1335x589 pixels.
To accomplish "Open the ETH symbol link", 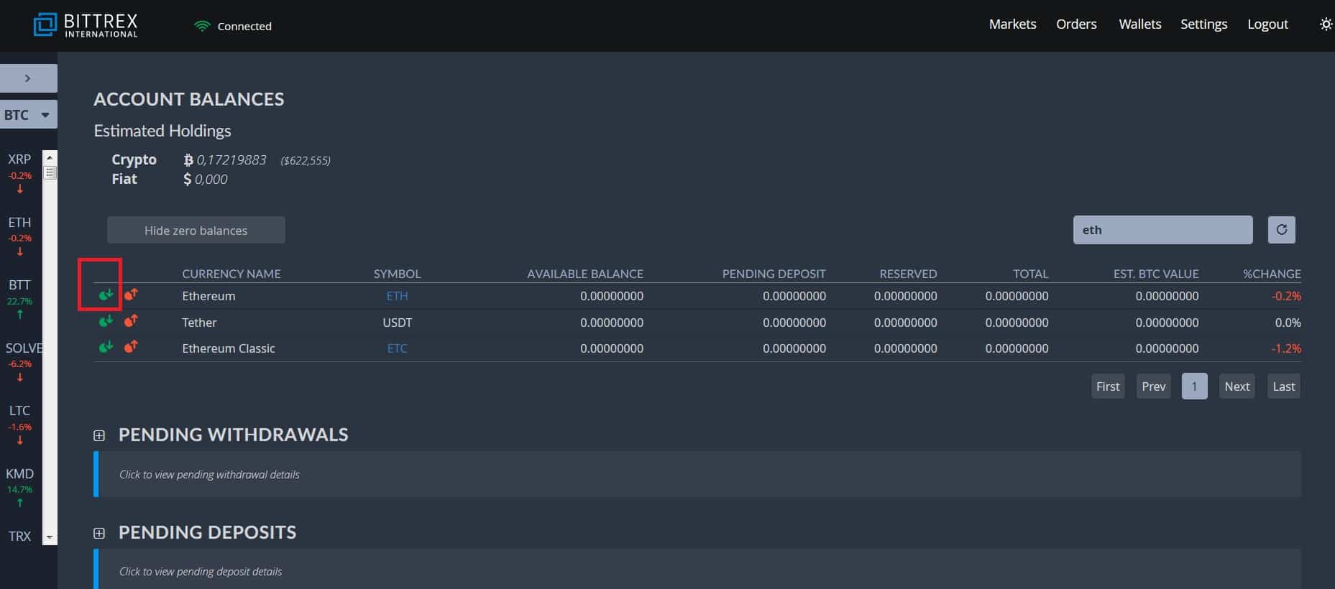I will (x=397, y=296).
